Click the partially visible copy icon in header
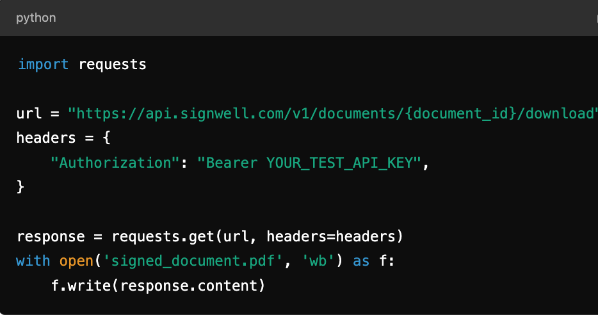Image resolution: width=598 pixels, height=315 pixels. [x=595, y=18]
